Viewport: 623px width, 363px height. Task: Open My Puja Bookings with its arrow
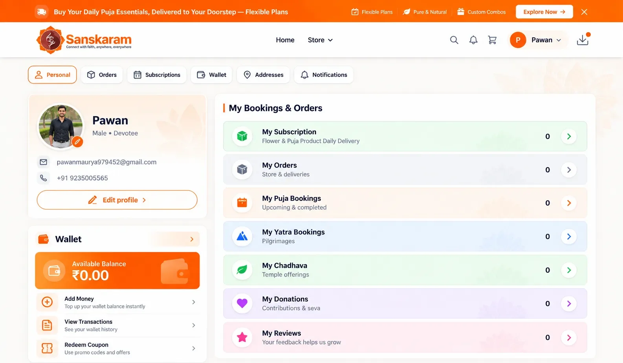pos(569,203)
